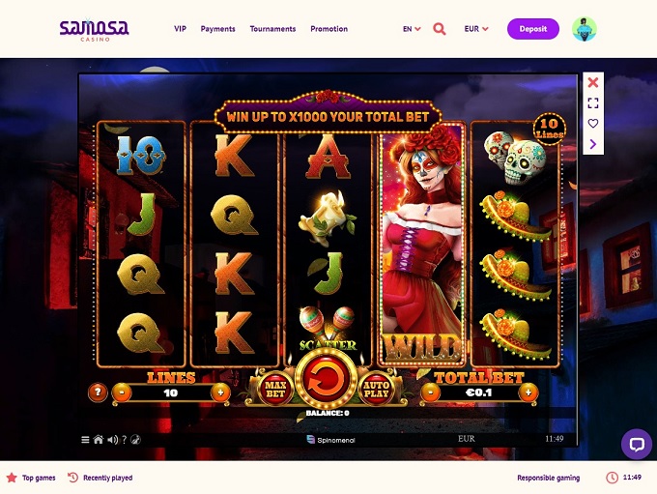Screen dimensions: 657x494
Task: Click the purple Deposit button
Action: (x=533, y=29)
